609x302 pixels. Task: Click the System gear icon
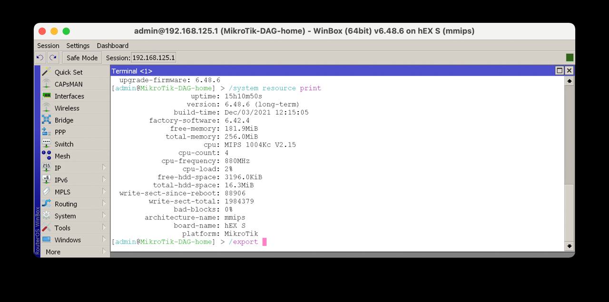[46, 216]
